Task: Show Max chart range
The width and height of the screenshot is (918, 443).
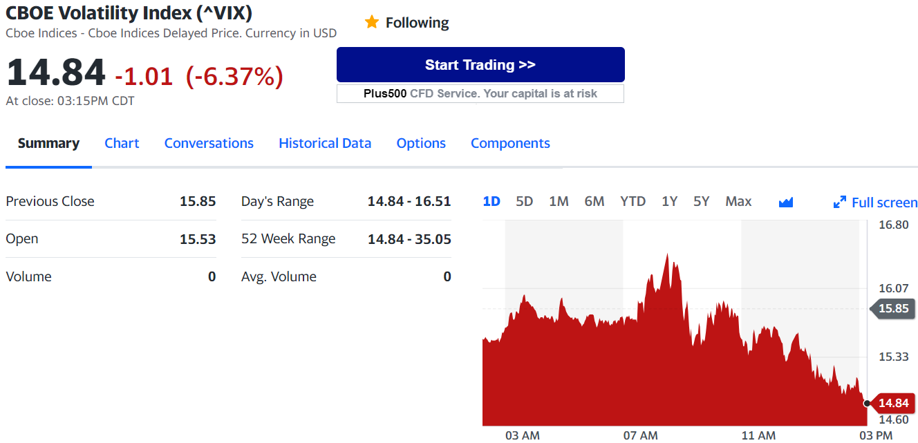Action: click(x=738, y=201)
